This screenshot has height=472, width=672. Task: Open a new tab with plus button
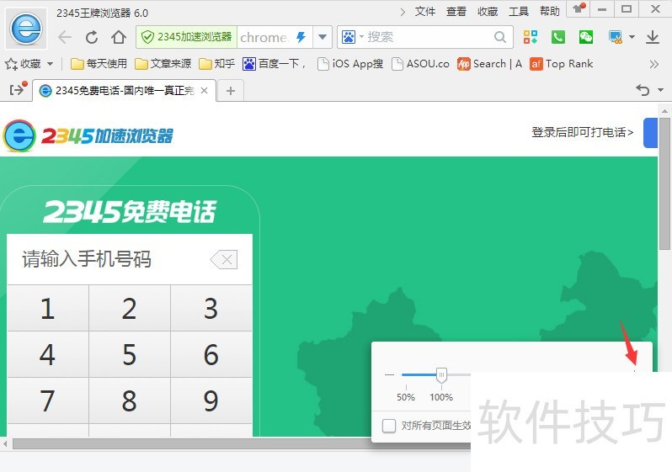(x=230, y=91)
